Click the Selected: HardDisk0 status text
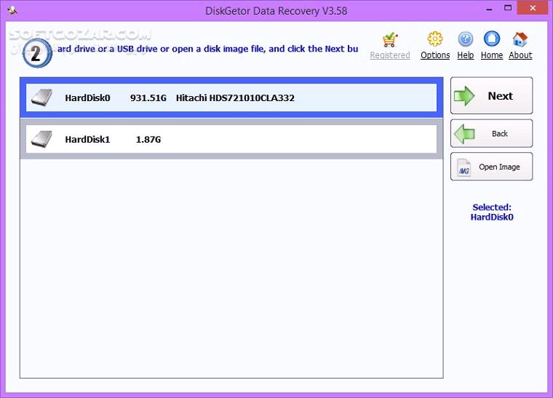Screen dimensions: 553x398 coord(492,212)
